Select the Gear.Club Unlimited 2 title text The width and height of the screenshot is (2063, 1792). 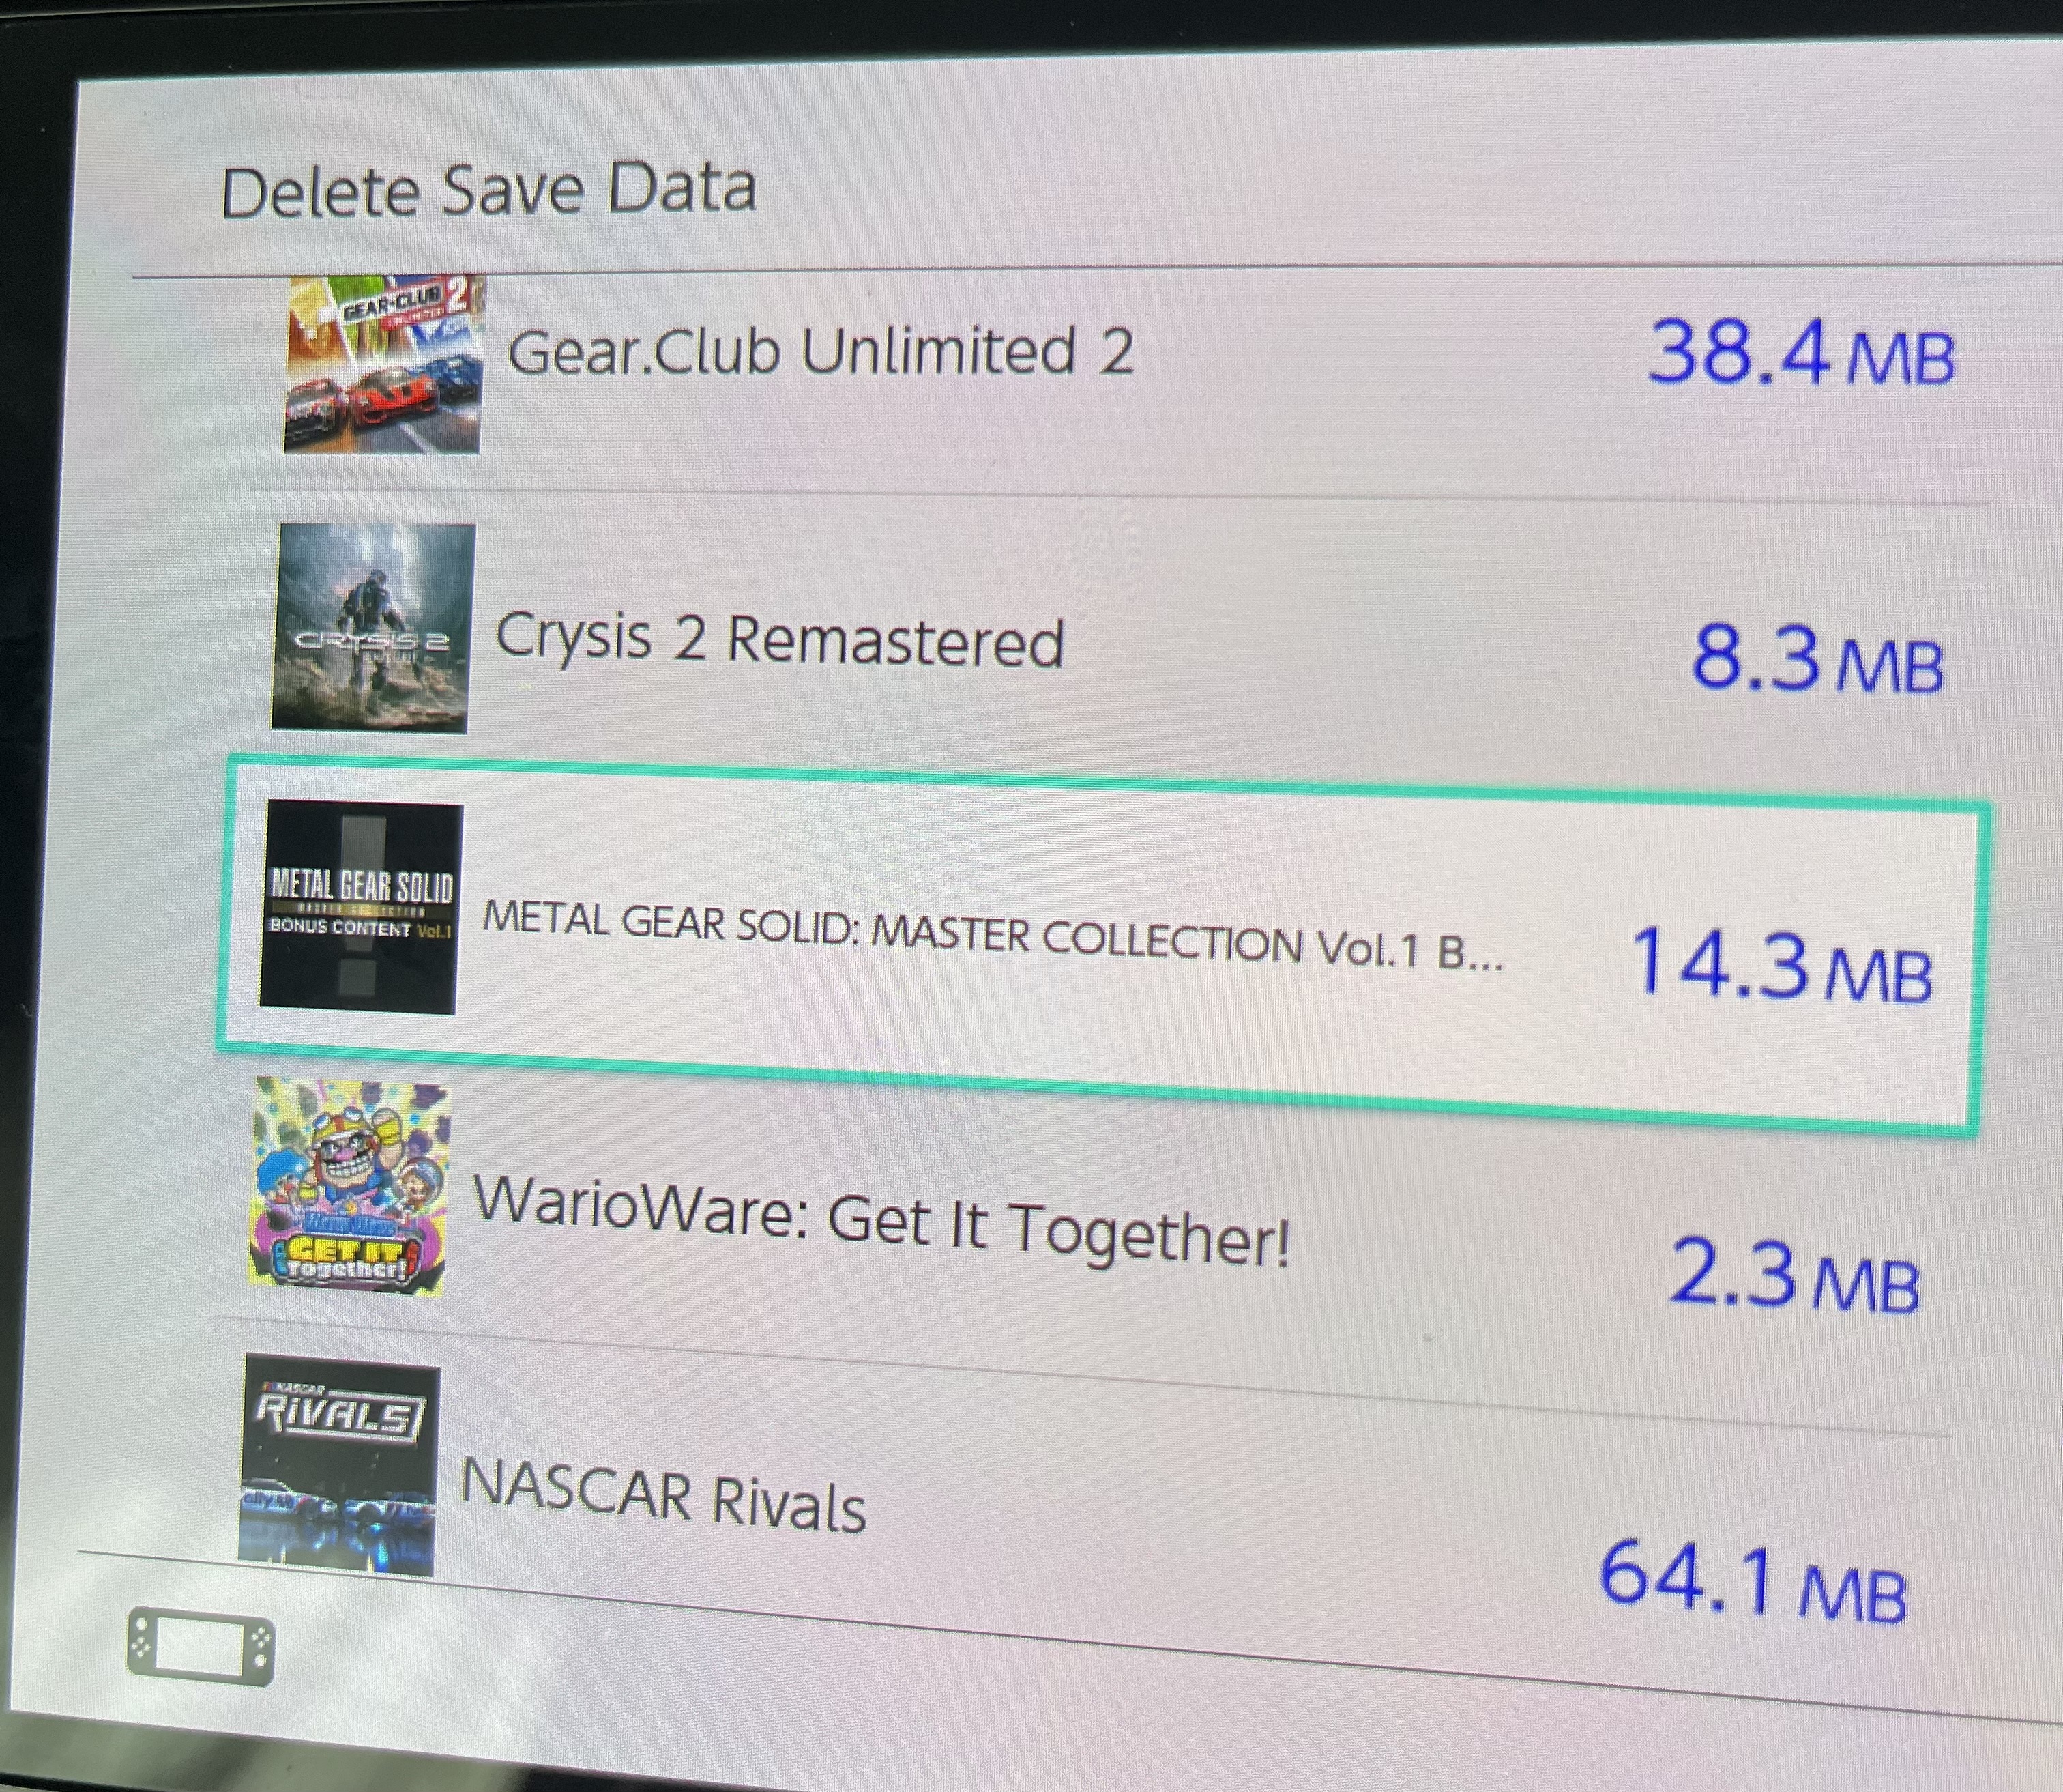click(821, 352)
